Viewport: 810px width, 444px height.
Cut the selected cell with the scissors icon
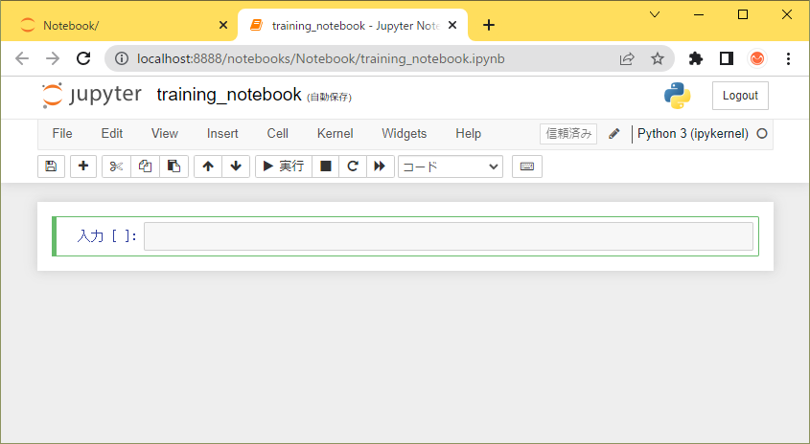point(116,166)
